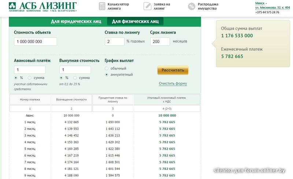Click 1 месяц row label
This screenshot has height=179, width=293.
coord(30,122)
